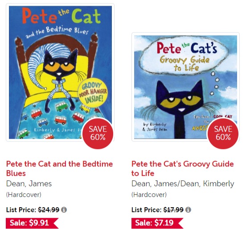Click Hardcover label under Groovy Guide

coord(149,195)
